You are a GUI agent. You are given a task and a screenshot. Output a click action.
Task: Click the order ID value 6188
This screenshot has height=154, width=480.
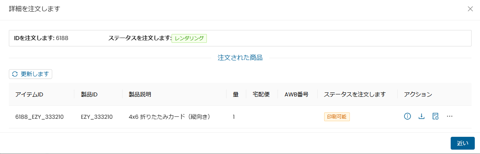click(x=62, y=38)
